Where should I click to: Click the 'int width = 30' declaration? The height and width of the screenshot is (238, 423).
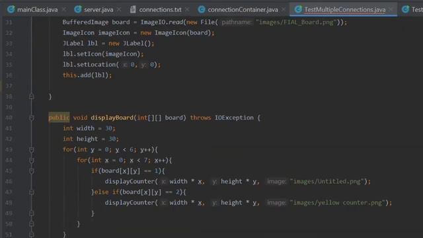(89, 128)
